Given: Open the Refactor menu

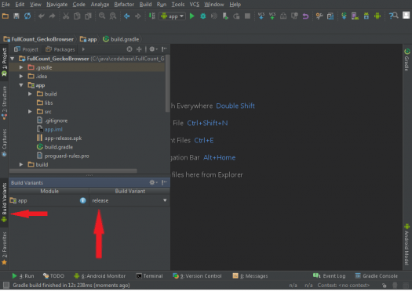Looking at the screenshot, I should (x=124, y=5).
